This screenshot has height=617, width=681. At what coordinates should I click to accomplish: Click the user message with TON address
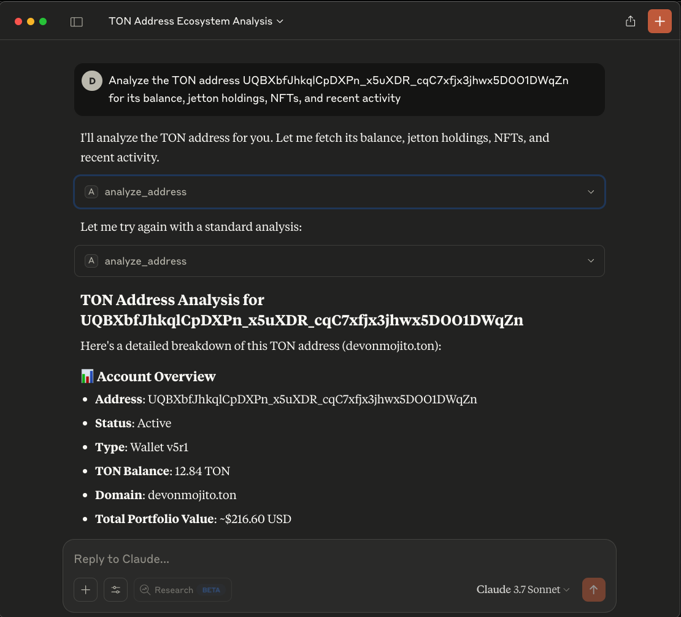pyautogui.click(x=339, y=90)
